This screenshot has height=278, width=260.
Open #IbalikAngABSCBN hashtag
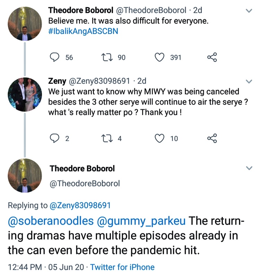(x=83, y=31)
